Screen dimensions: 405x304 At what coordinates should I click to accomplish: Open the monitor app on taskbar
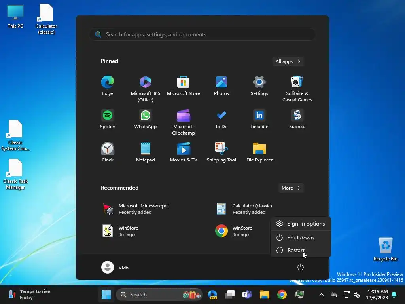click(x=299, y=294)
